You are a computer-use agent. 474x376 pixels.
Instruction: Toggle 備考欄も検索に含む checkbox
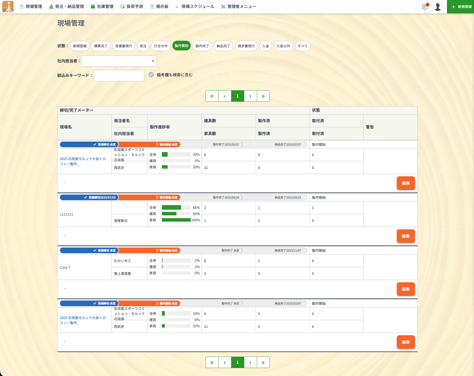click(151, 75)
